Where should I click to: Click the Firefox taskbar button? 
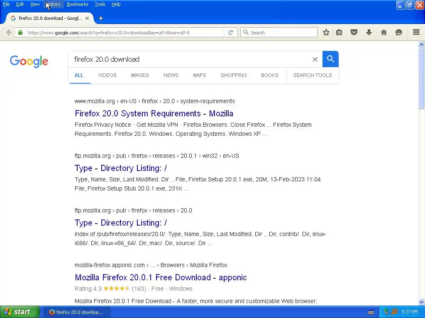(77, 312)
